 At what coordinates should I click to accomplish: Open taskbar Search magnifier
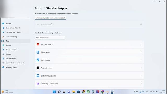pyautogui.click(x=59, y=92)
